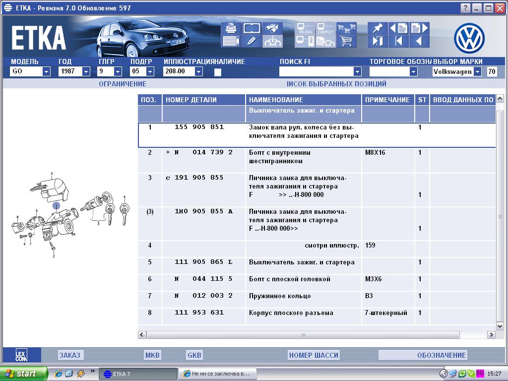The image size is (508, 381).
Task: Launch Internet Explorer from quick launch
Action: pyautogui.click(x=59, y=374)
